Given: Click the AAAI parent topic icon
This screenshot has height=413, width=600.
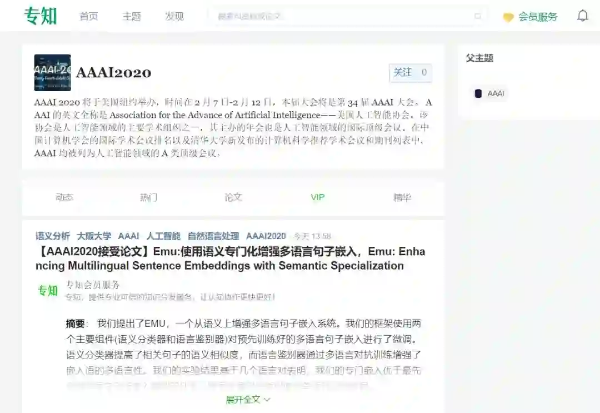Looking at the screenshot, I should click(478, 93).
